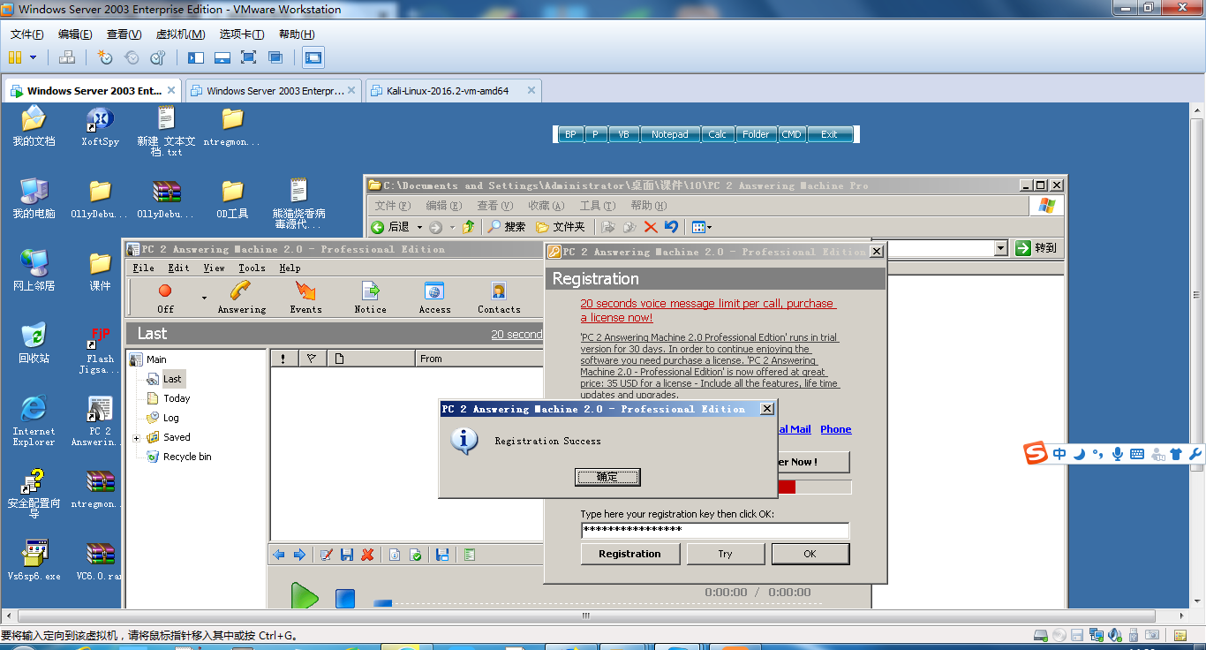Open the Explorer back-history dropdown arrow
The image size is (1206, 650).
coord(419,227)
